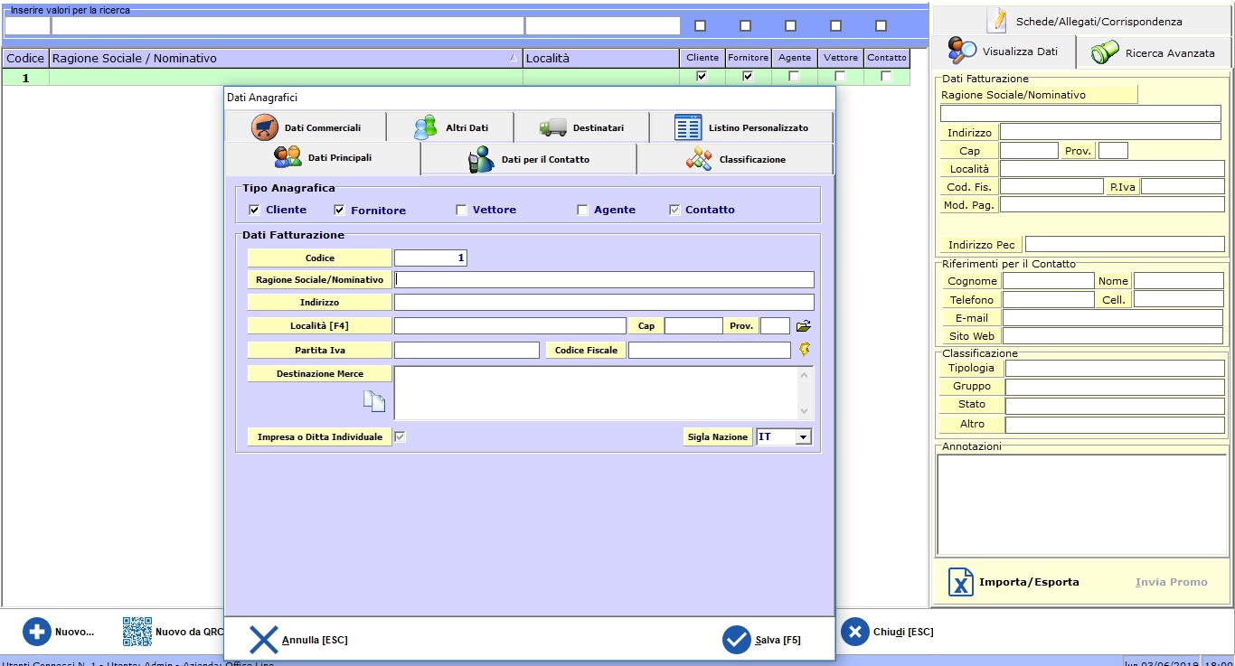The width and height of the screenshot is (1235, 666).
Task: Click the Importa/Esporta label
Action: coord(1029,582)
